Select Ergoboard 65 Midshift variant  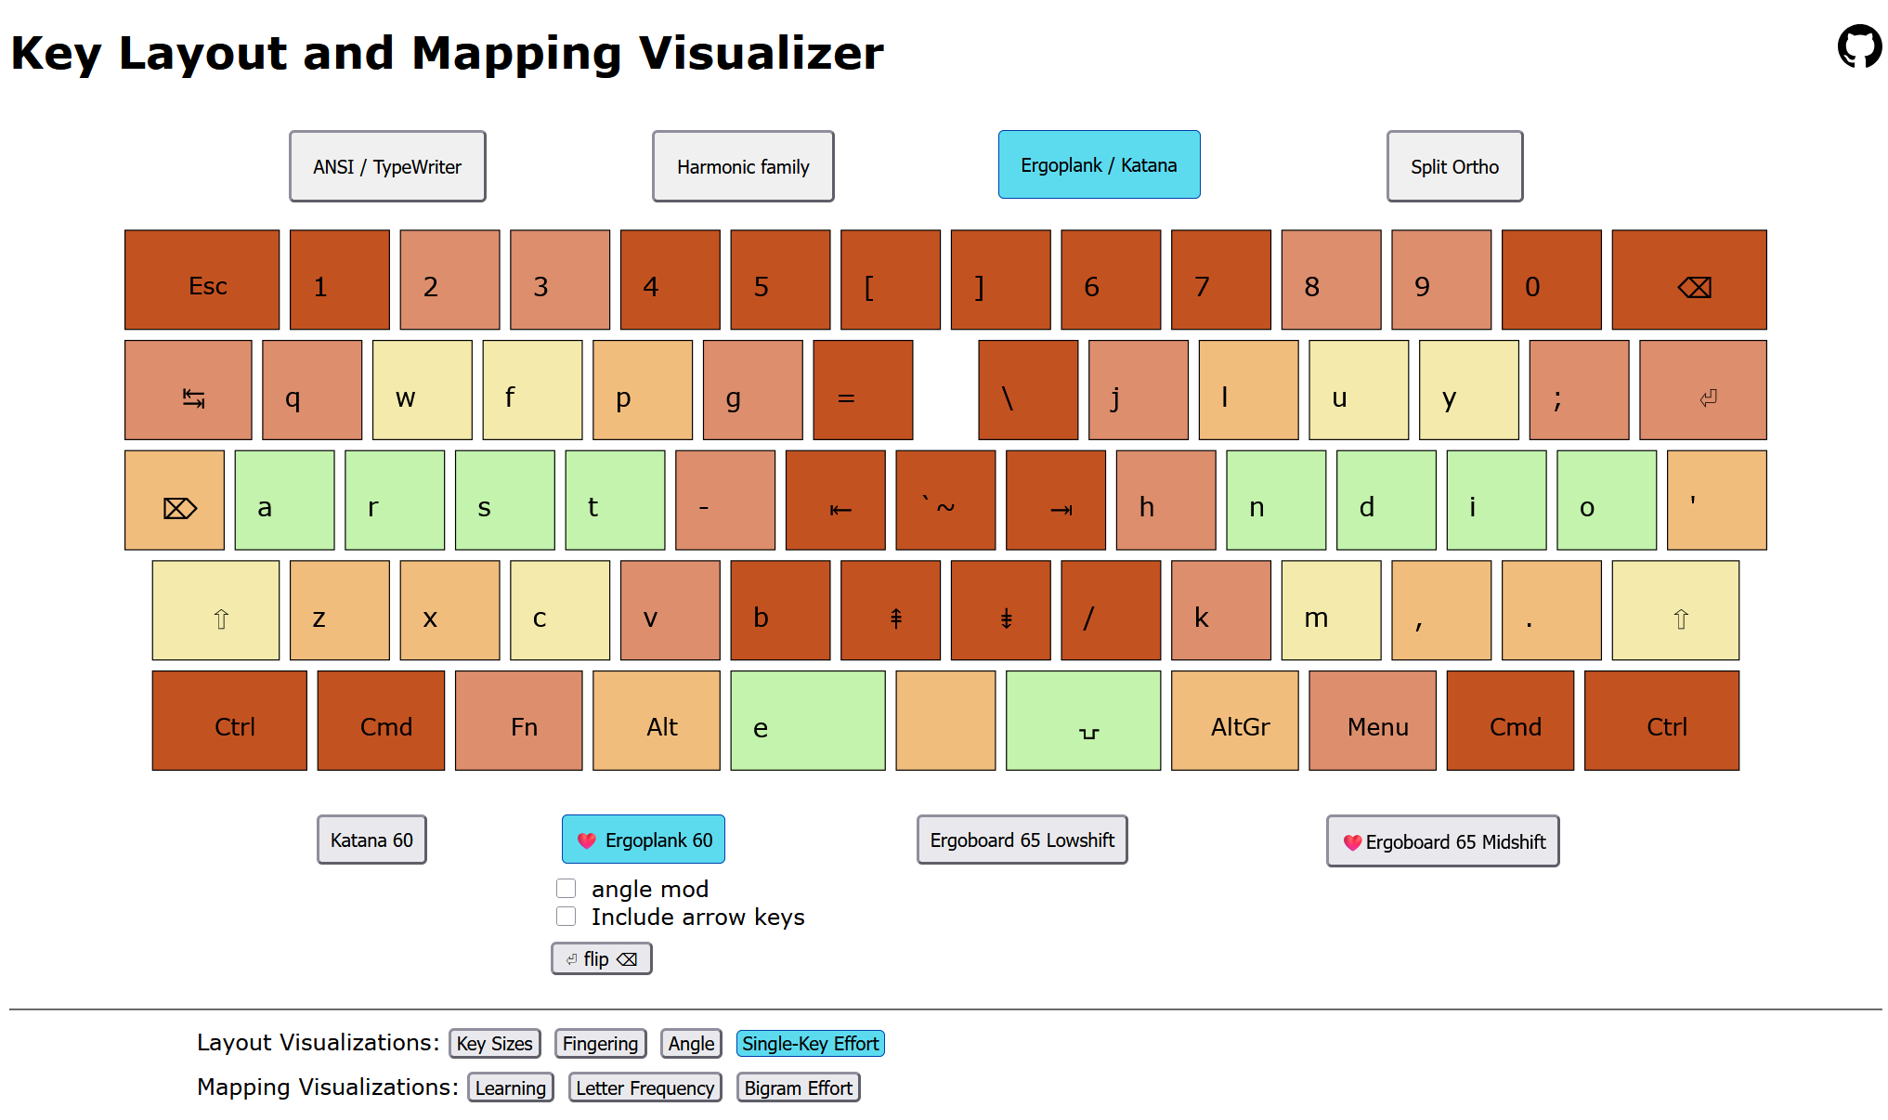tap(1442, 841)
